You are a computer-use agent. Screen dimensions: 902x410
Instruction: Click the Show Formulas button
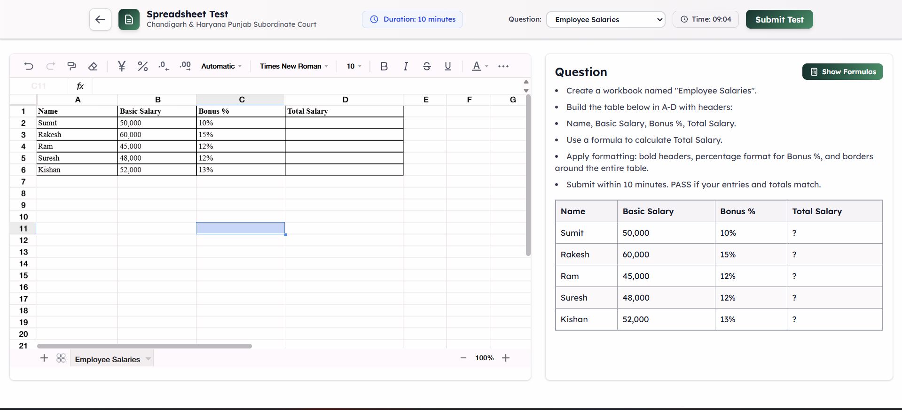(843, 72)
